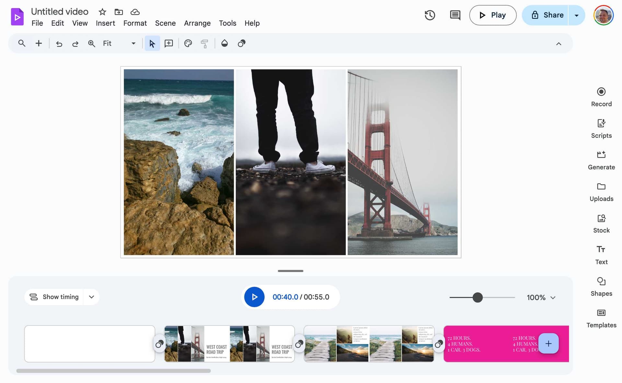Click the version history clock icon

(x=430, y=15)
